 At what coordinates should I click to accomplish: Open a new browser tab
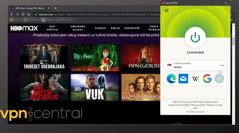[x=56, y=8]
